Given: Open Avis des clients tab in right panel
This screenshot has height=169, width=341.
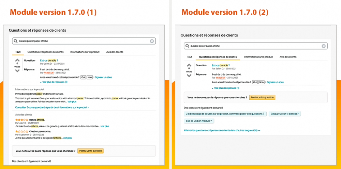Looking at the screenshot, I should click(288, 57).
